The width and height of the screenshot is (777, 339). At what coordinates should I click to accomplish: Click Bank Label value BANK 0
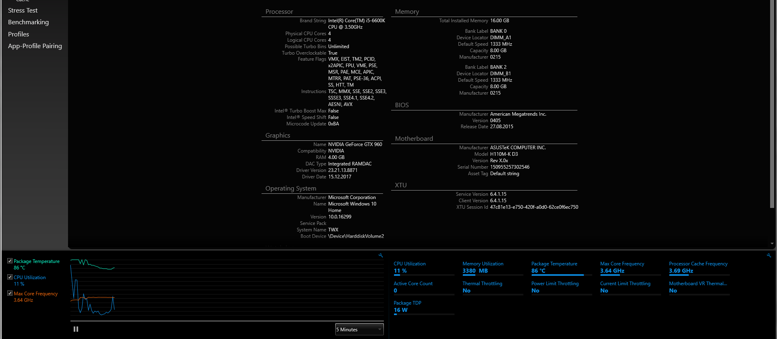coord(498,31)
